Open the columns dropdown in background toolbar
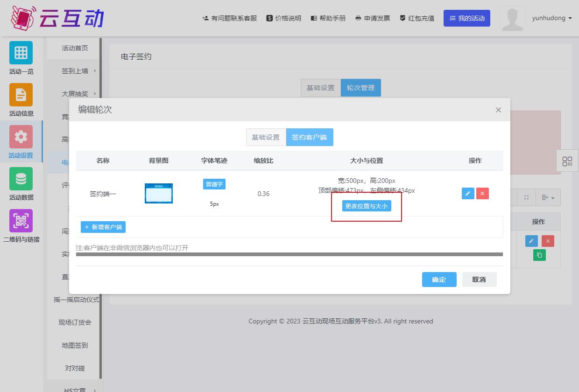Image resolution: width=579 pixels, height=392 pixels. 548,197
